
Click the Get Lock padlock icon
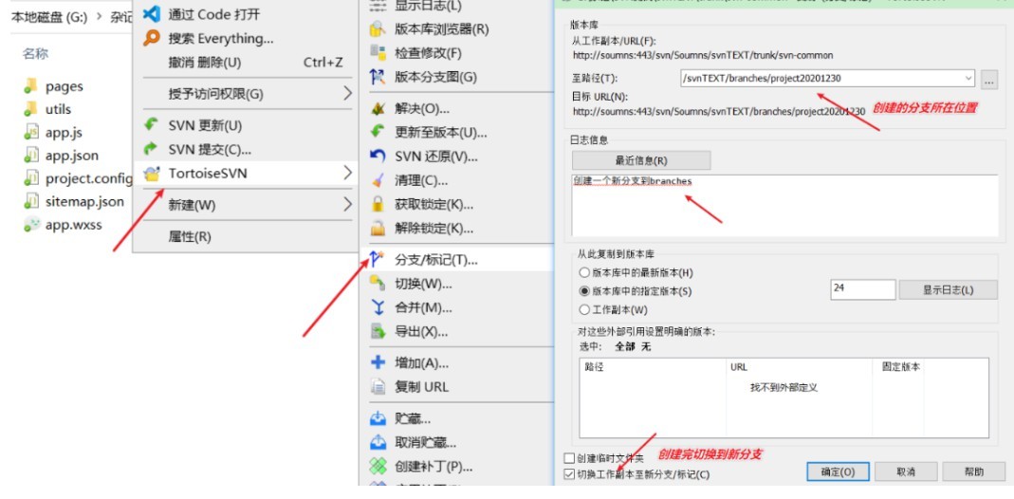(x=377, y=205)
